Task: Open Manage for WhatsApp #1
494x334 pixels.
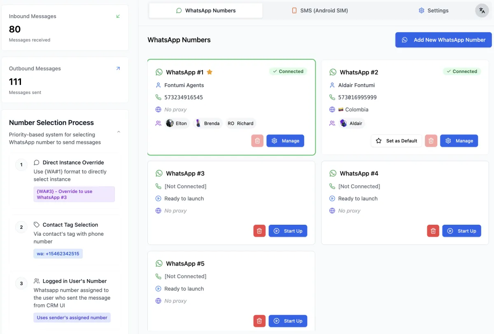Action: click(x=285, y=141)
